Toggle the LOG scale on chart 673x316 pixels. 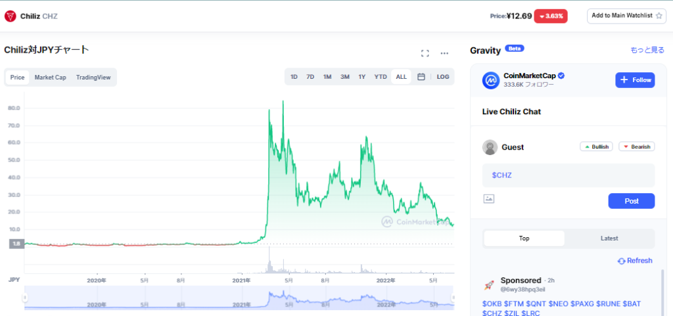[x=443, y=77]
